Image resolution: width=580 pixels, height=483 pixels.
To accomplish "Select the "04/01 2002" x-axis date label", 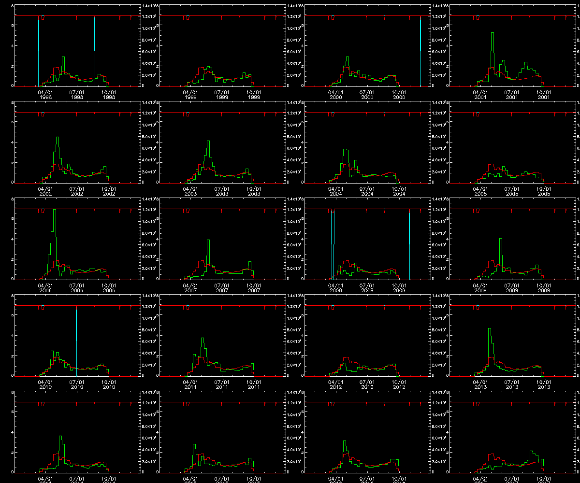I will (45, 191).
